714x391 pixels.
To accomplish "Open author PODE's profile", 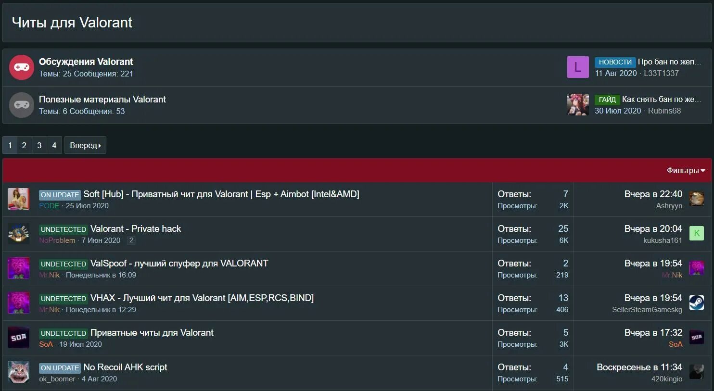I will click(49, 205).
